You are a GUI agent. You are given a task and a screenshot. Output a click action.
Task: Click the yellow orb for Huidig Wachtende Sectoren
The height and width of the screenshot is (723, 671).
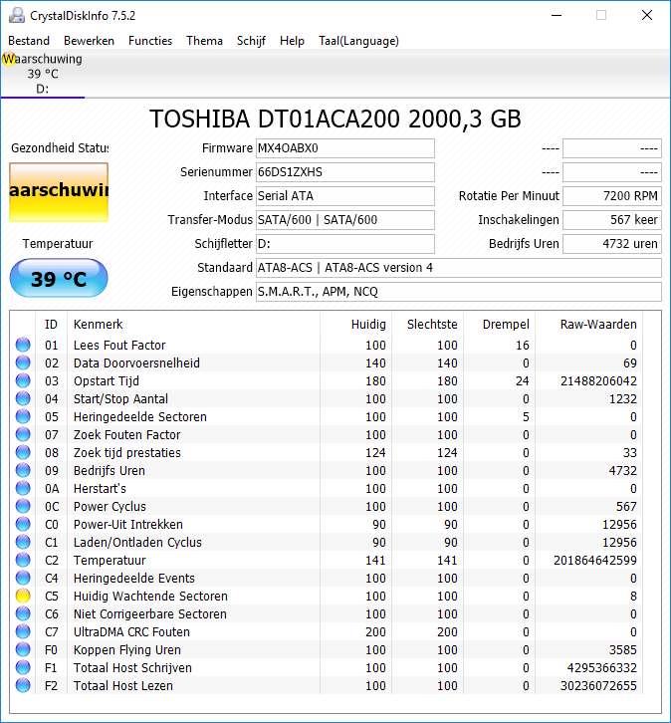[23, 596]
